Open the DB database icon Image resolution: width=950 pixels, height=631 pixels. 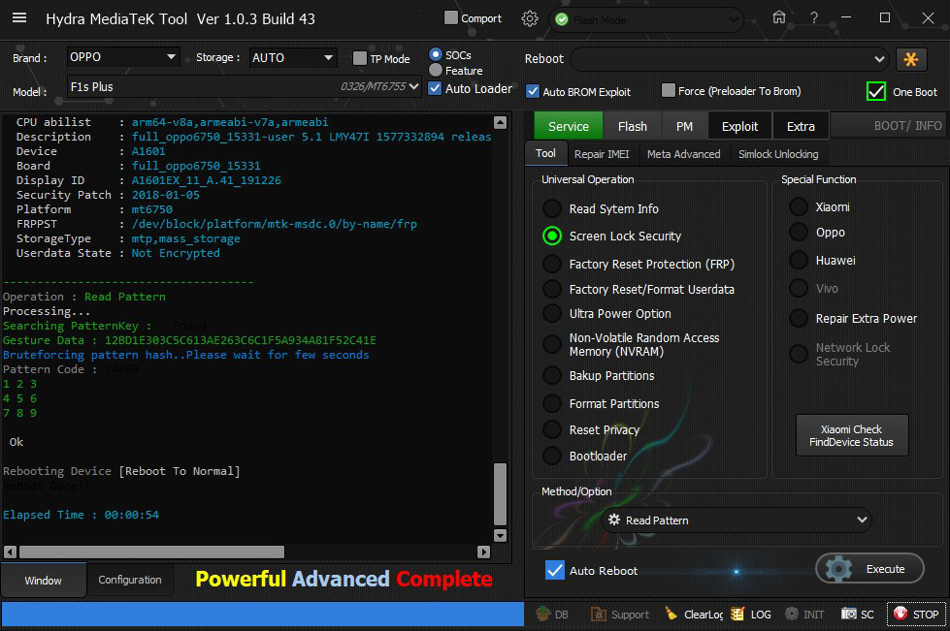(543, 615)
